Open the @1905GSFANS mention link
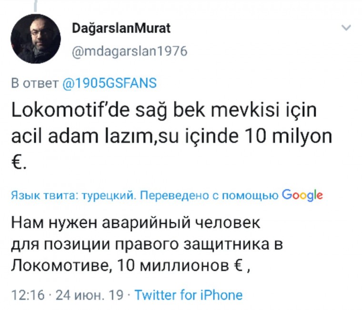Viewport: 362px width, 310px height. pyautogui.click(x=110, y=83)
